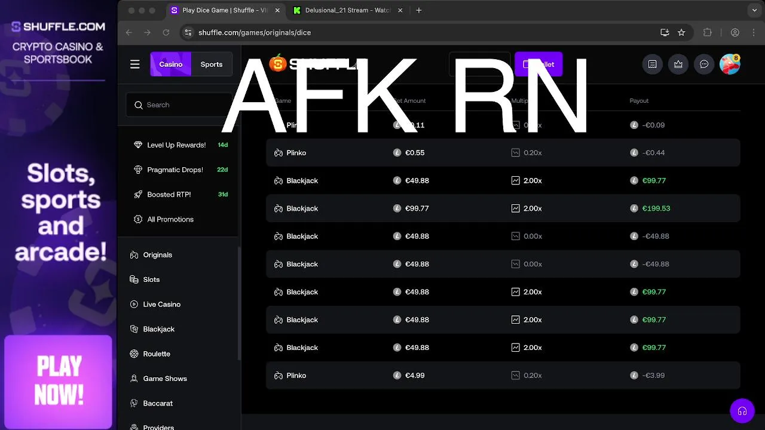Click the 2.00x multiplier in €199.53 row

[533, 208]
